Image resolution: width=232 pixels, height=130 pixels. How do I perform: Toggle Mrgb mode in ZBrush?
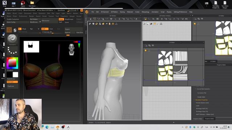click(x=24, y=29)
